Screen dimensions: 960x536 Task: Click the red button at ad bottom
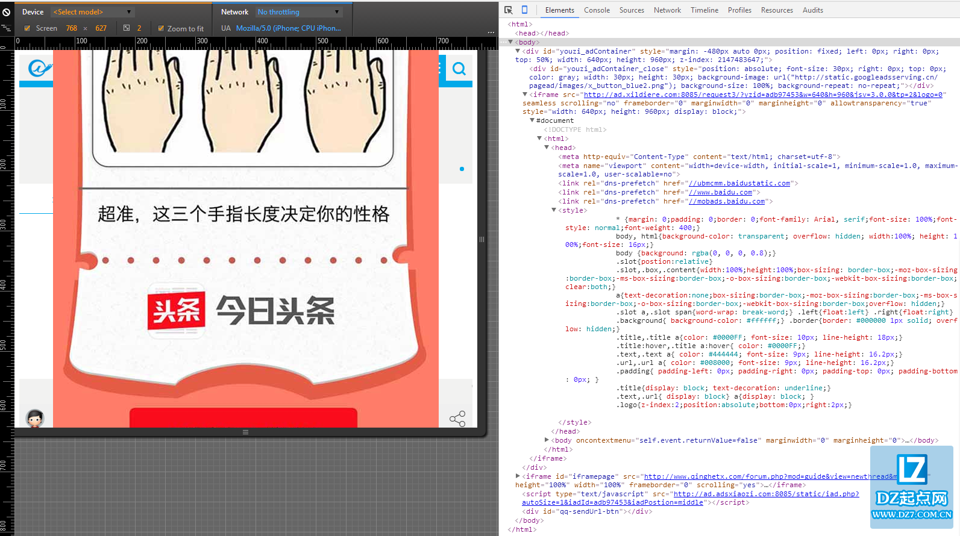tap(243, 417)
